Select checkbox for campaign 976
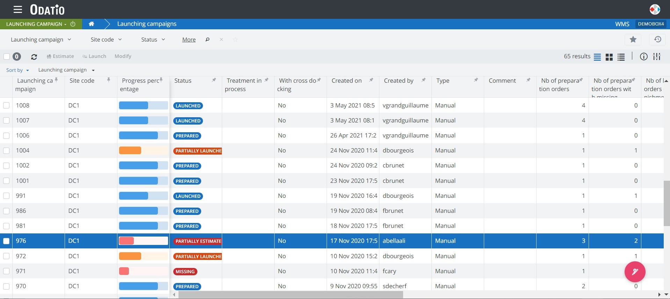 (6, 241)
